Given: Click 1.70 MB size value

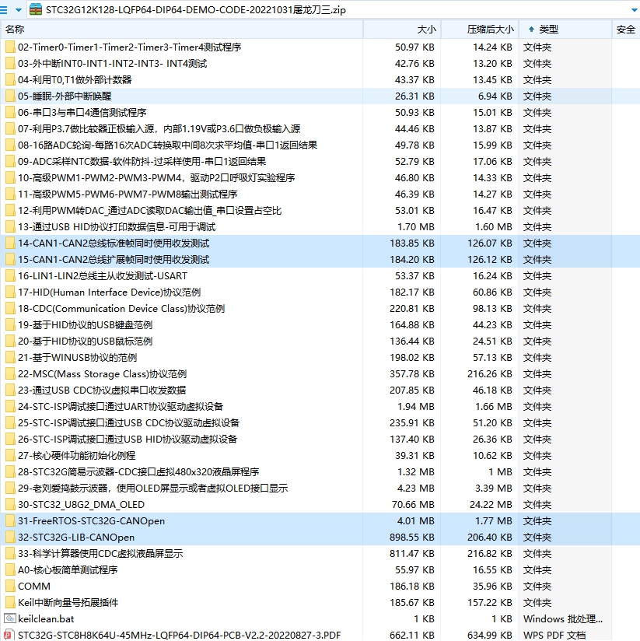Looking at the screenshot, I should tap(416, 227).
